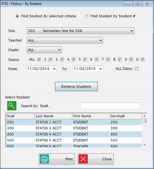
Task: Click the student search text field
Action: coord(110,106)
